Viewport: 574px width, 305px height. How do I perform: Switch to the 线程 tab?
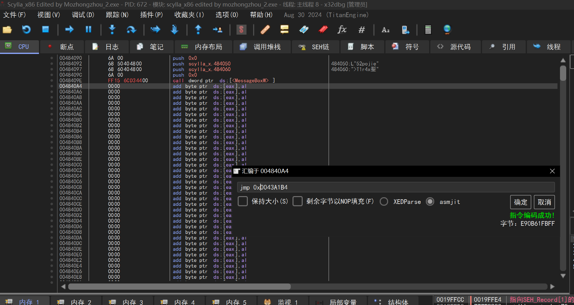click(548, 47)
